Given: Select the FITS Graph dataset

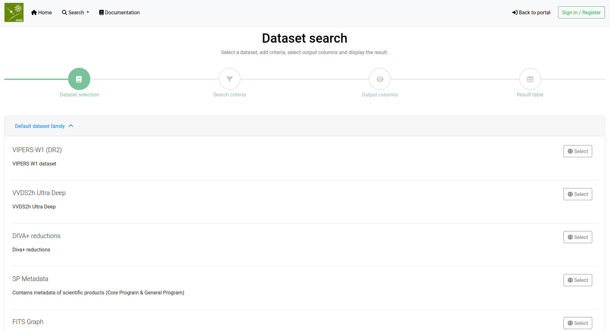Looking at the screenshot, I should 578,323.
